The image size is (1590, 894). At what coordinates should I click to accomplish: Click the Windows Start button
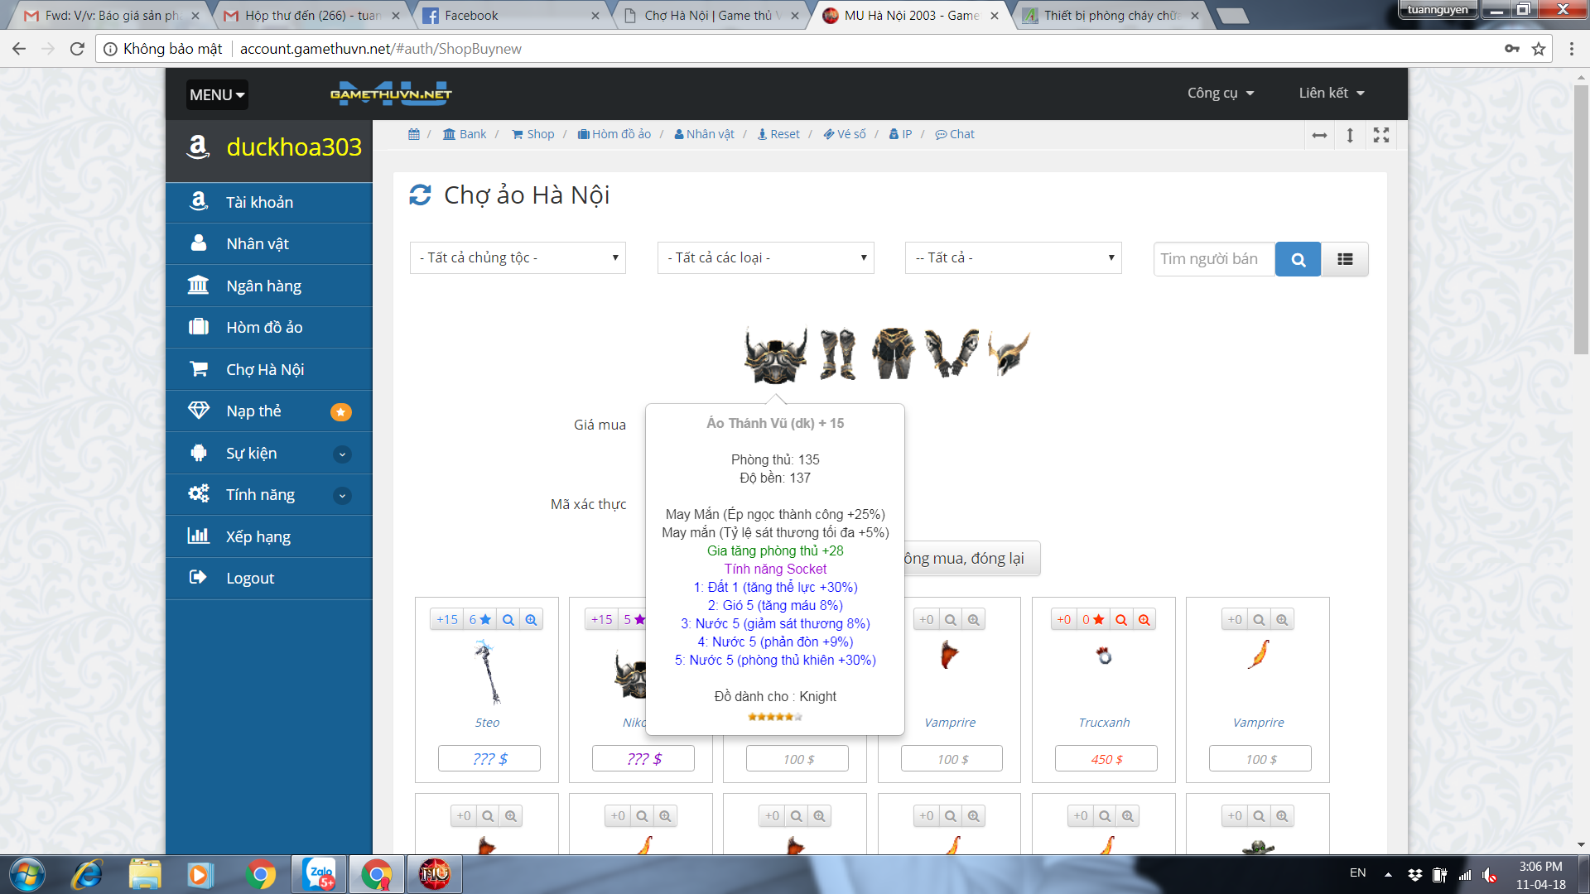(x=26, y=874)
